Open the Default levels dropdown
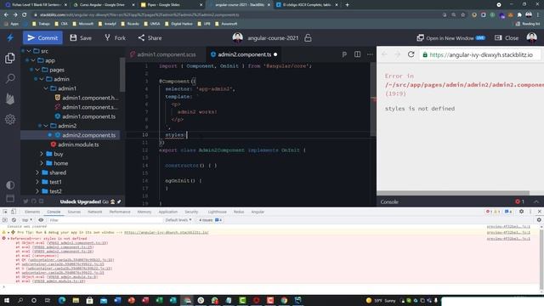The width and height of the screenshot is (544, 306). (178, 220)
